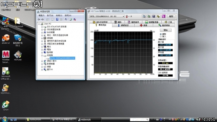Click the HD Tune benchmark graph area
This screenshot has height=122, width=217.
(x=123, y=52)
